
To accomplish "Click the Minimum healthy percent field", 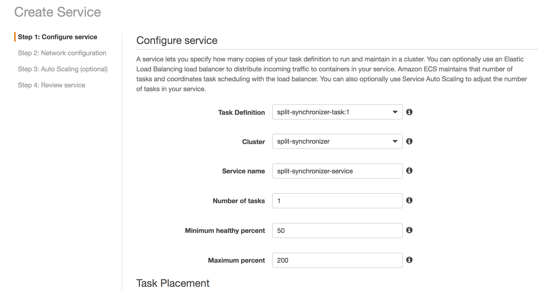I will [337, 230].
